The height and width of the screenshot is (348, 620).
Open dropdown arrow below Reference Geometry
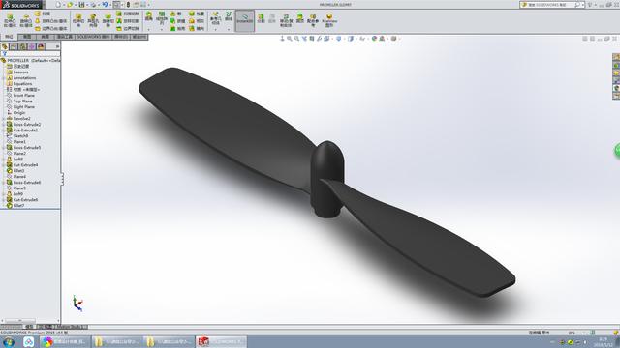click(215, 29)
